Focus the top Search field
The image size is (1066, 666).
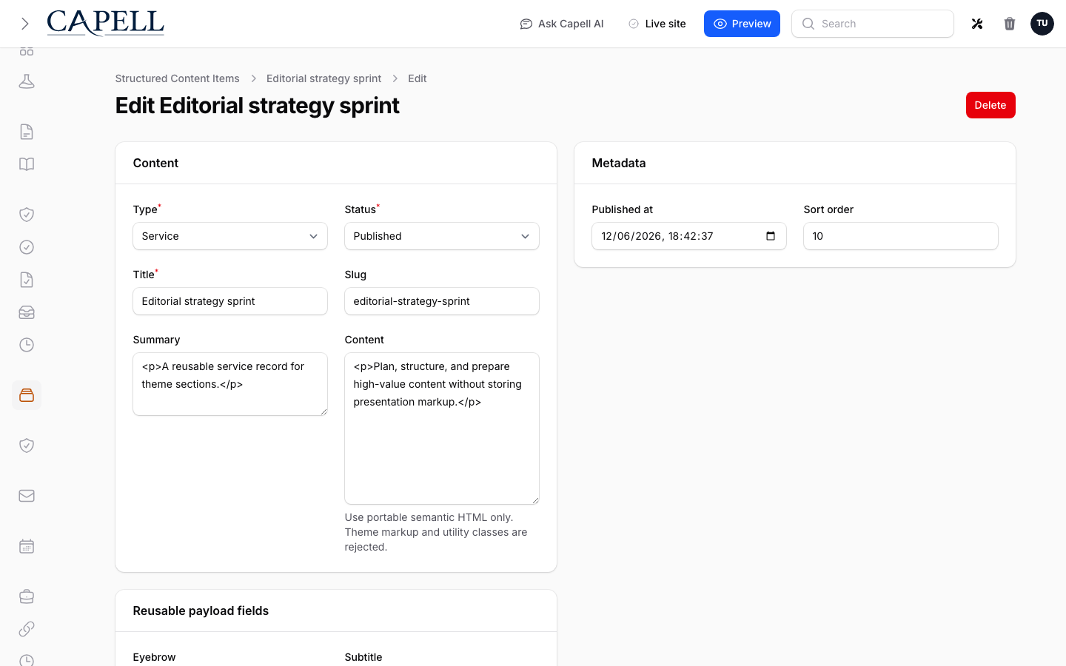873,24
